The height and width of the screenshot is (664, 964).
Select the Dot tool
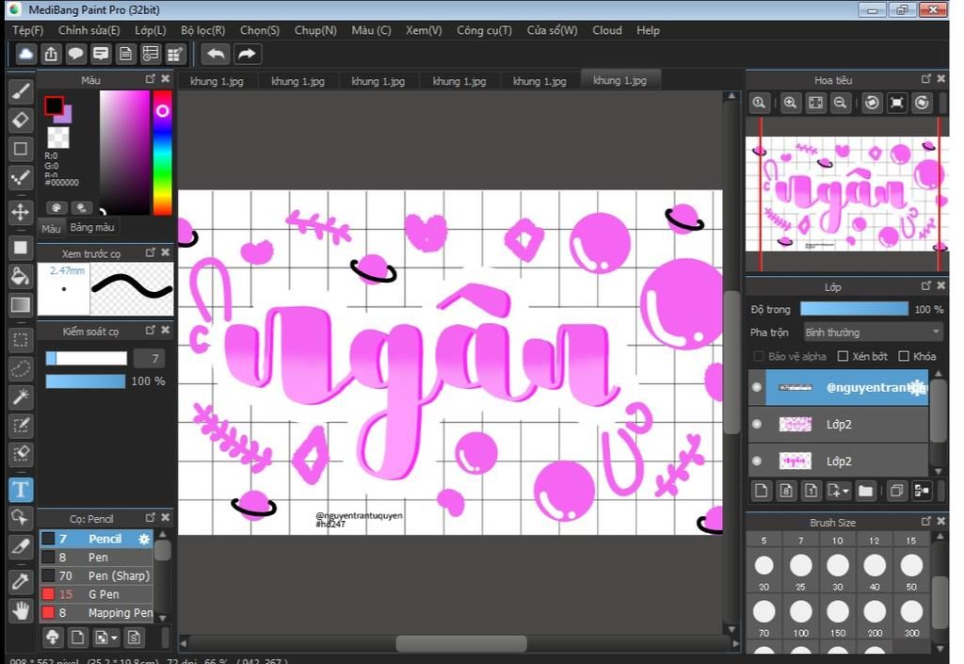[21, 179]
